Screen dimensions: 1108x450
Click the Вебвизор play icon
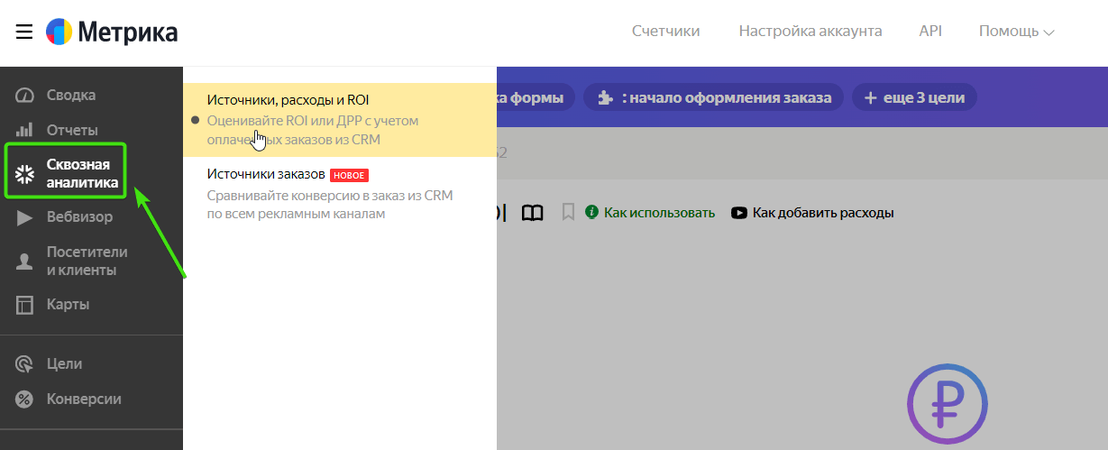point(25,217)
